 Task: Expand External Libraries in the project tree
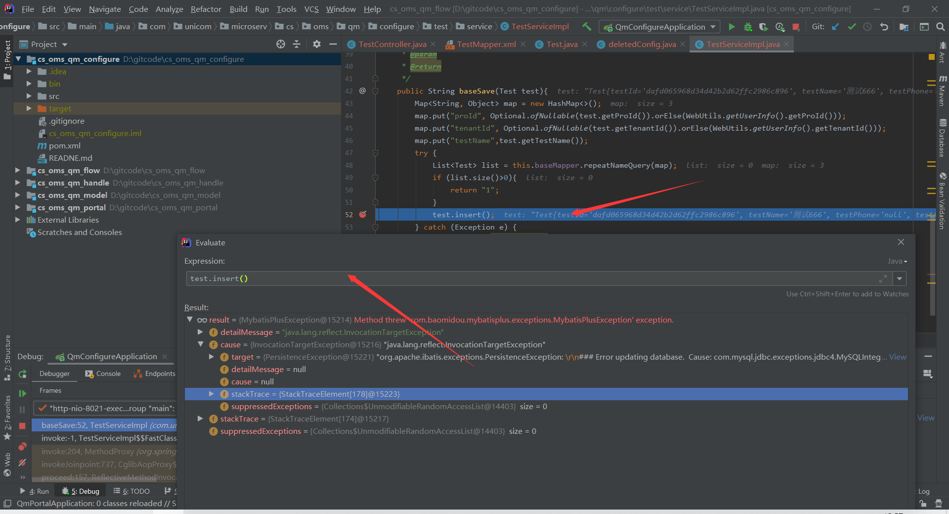pyautogui.click(x=18, y=220)
